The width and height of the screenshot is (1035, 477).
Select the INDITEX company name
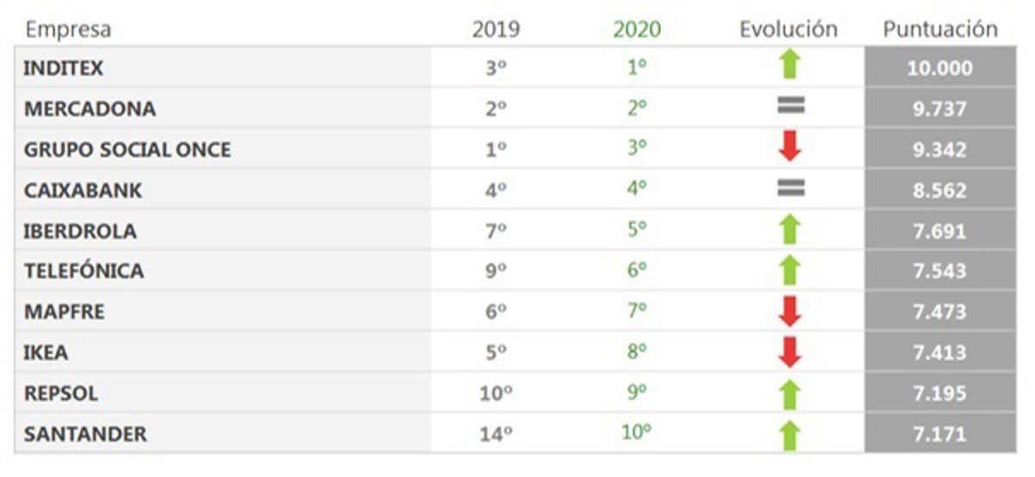[64, 68]
